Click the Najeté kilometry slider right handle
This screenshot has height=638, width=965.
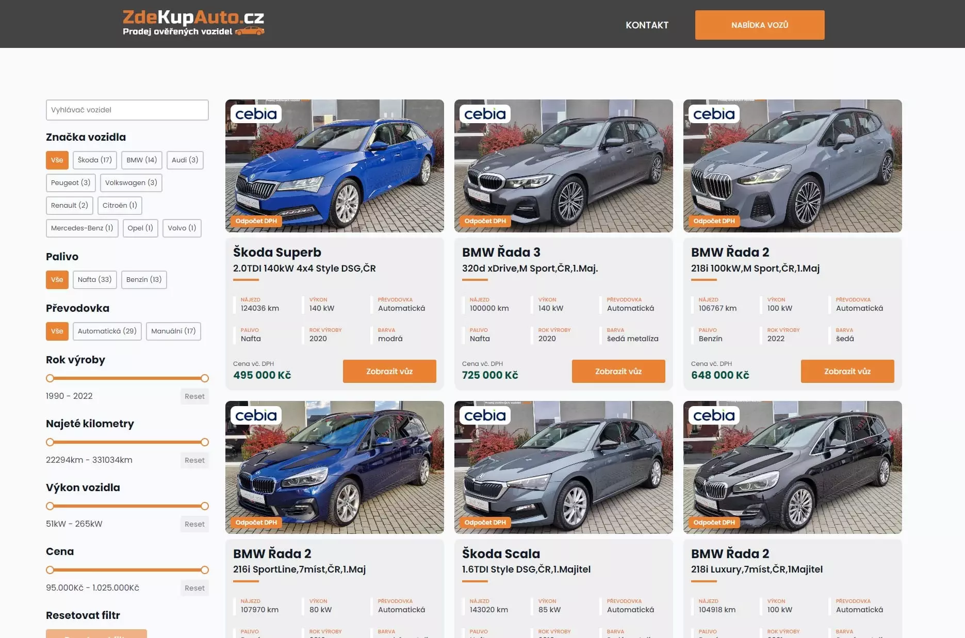(x=205, y=442)
